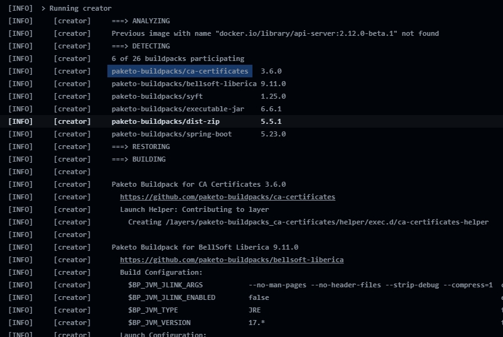Screen dimensions: 503x337
Task: Click the $BP_JVM_JLINK_ARGS variable name
Action: point(165,285)
